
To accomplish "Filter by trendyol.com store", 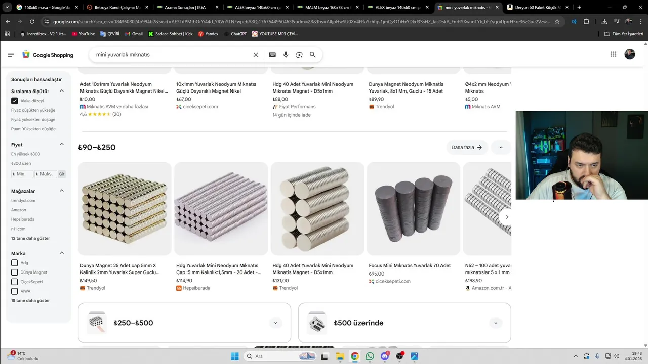I will click(x=23, y=201).
